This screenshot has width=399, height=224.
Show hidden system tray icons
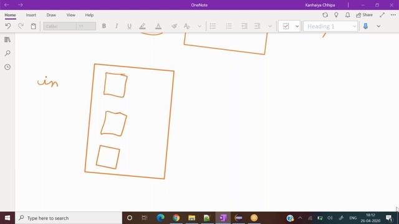(300, 218)
